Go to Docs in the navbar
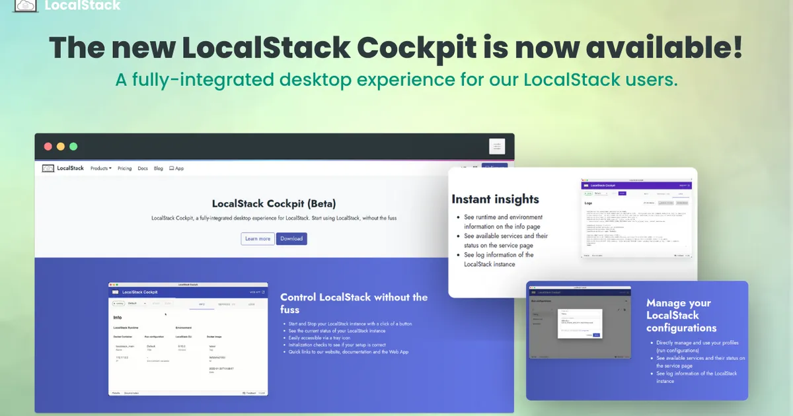Screen dimensions: 793x416 point(143,168)
